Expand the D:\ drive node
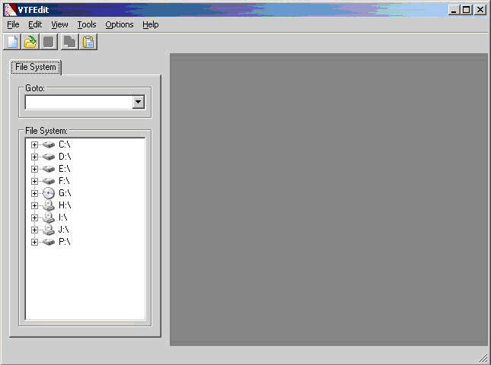The height and width of the screenshot is (365, 491). [x=34, y=157]
